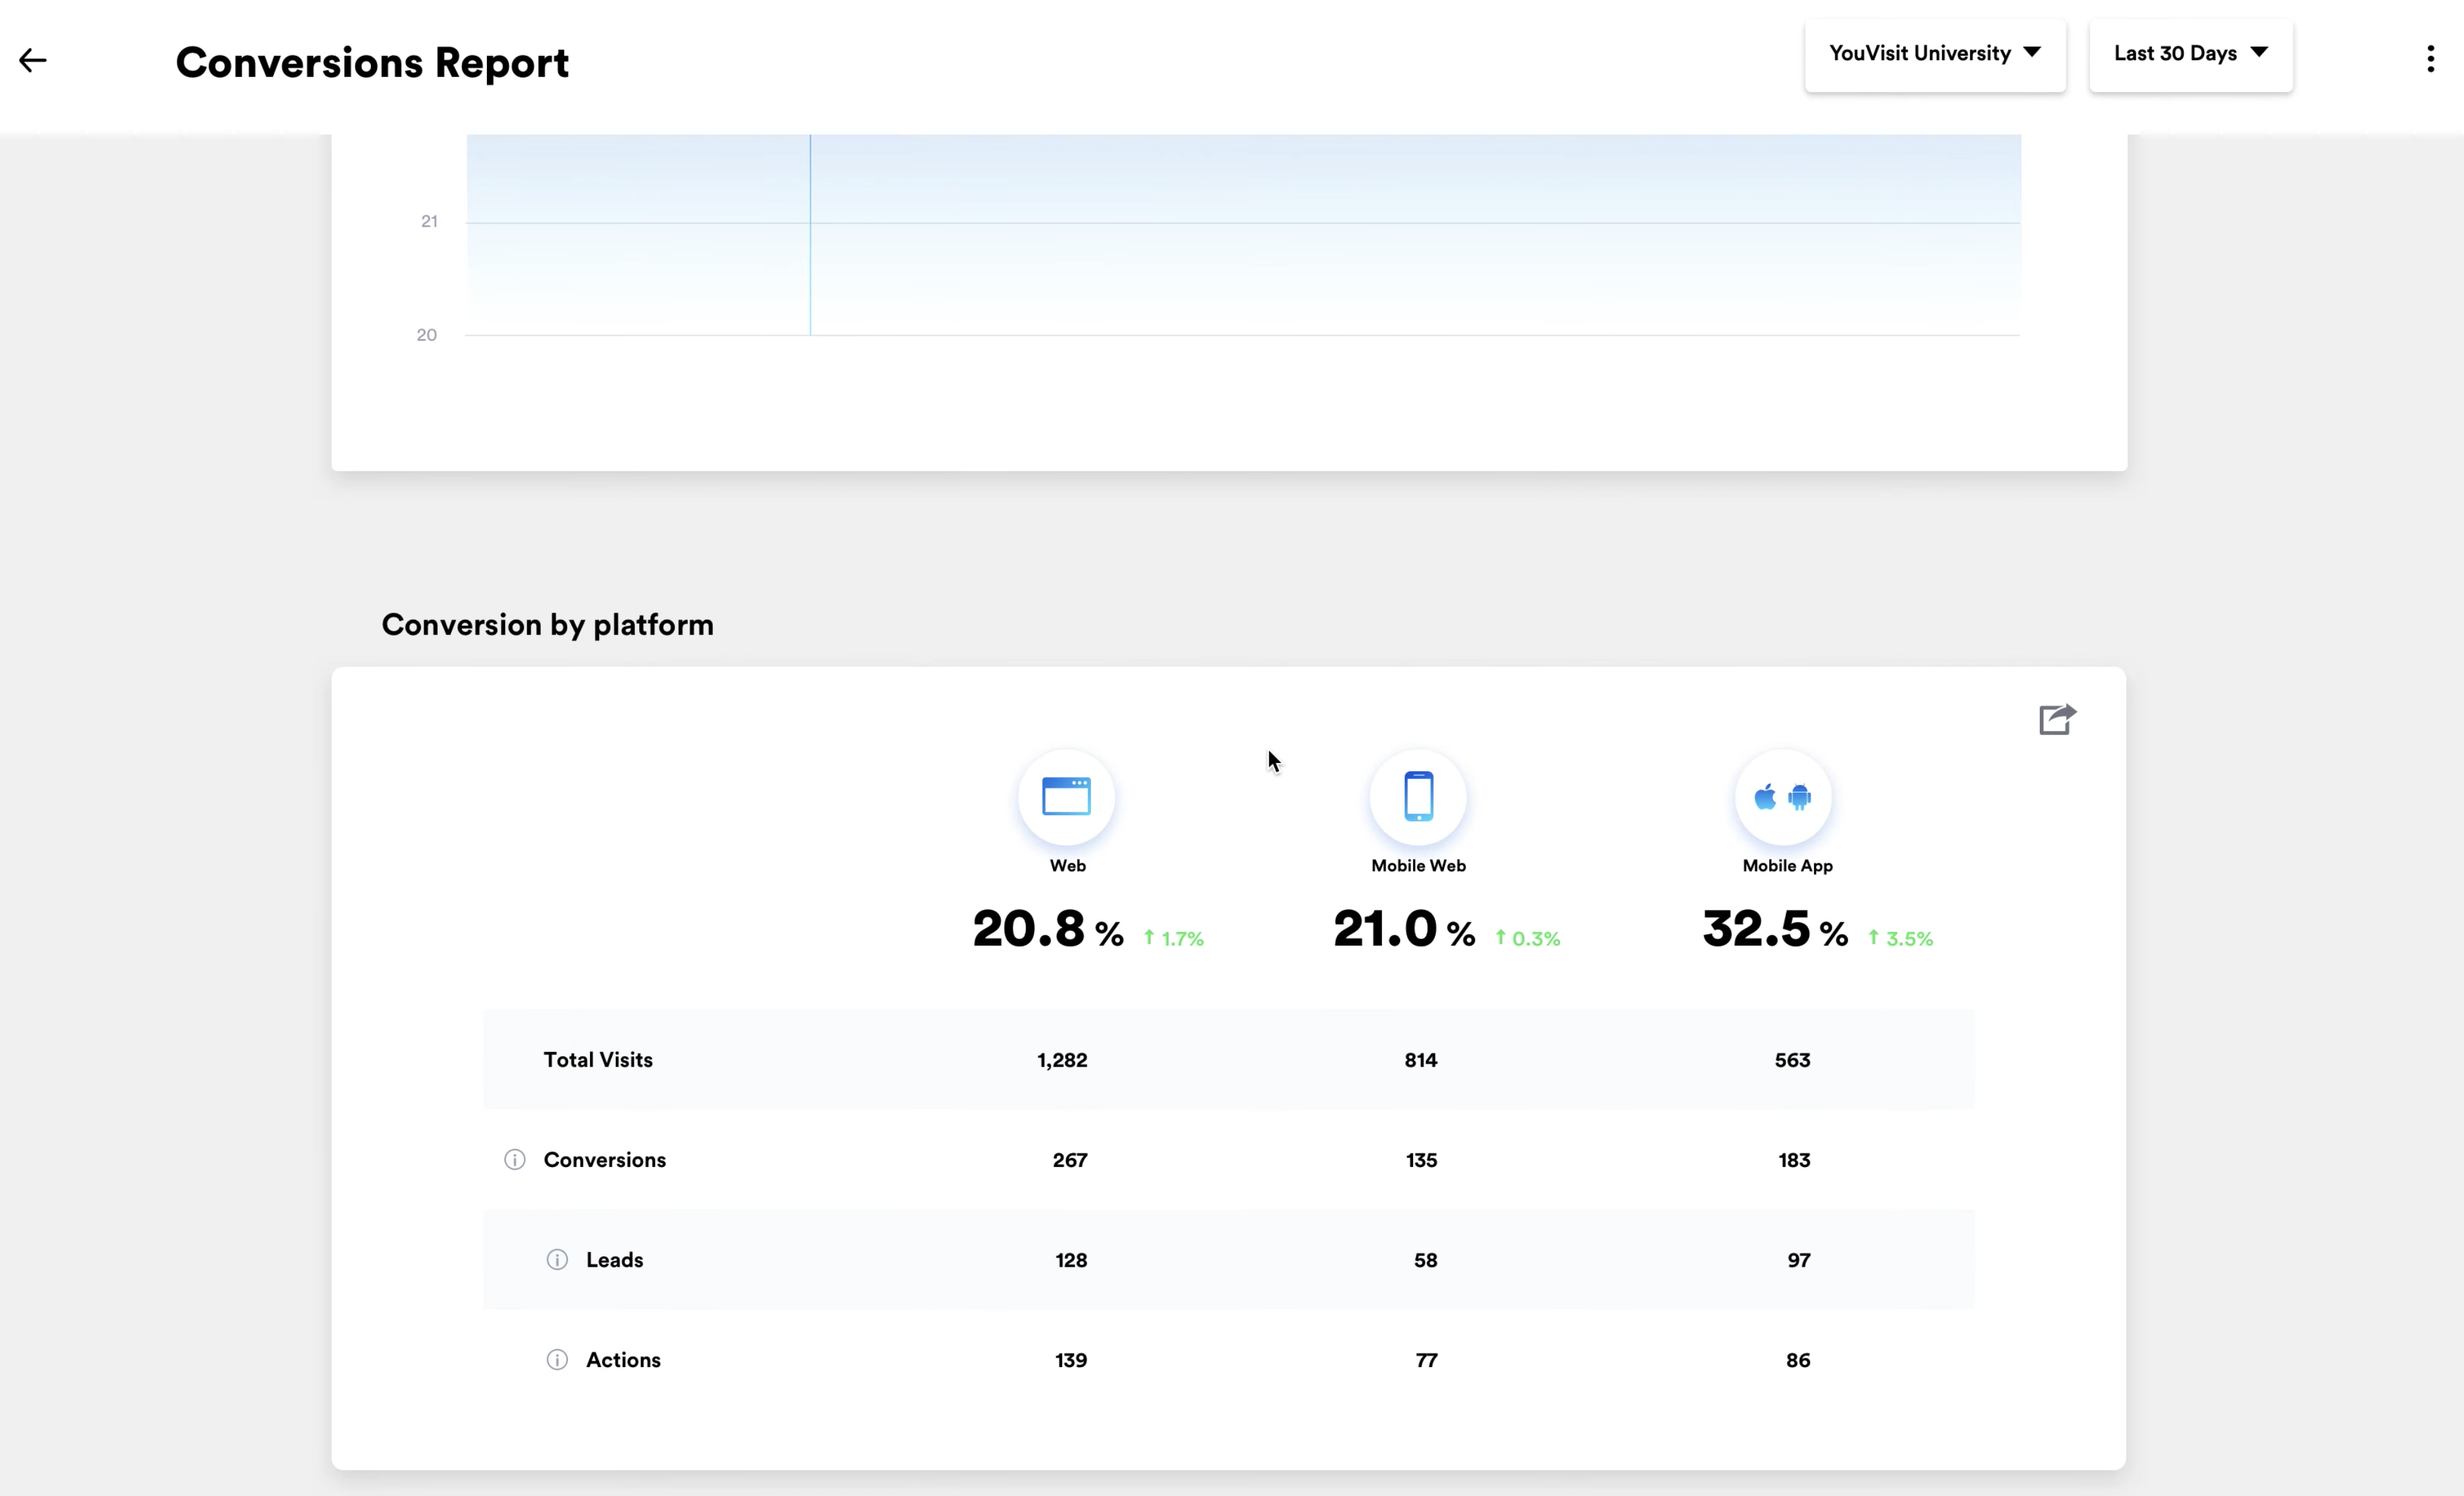The width and height of the screenshot is (2464, 1496).
Task: Click the Conversions row label
Action: (x=605, y=1160)
